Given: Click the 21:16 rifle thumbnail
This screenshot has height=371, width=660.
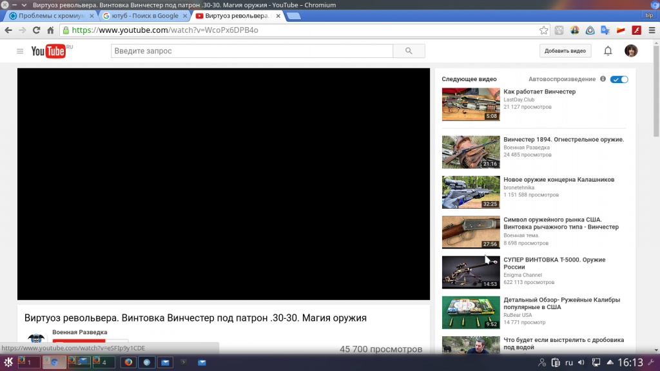Looking at the screenshot, I should [x=471, y=152].
